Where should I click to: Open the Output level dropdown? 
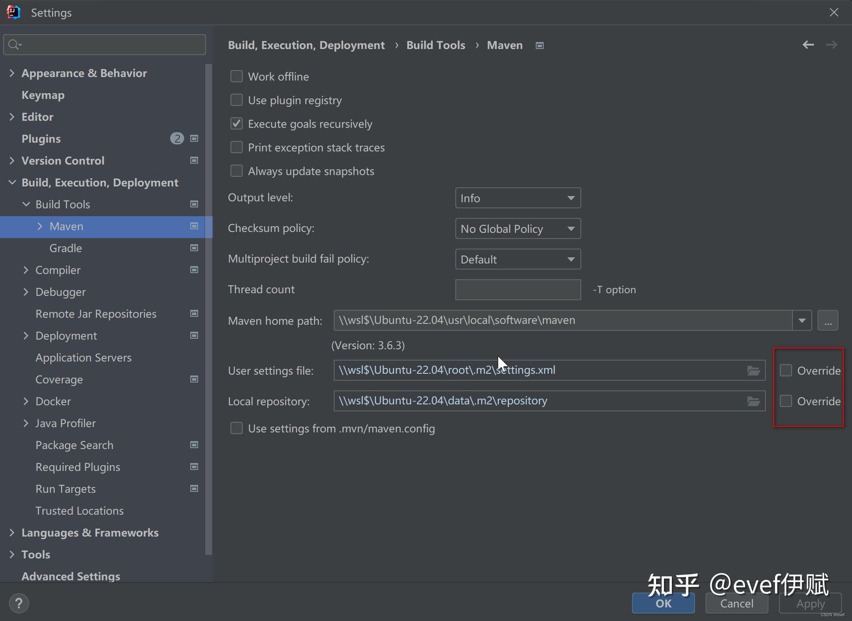[518, 198]
